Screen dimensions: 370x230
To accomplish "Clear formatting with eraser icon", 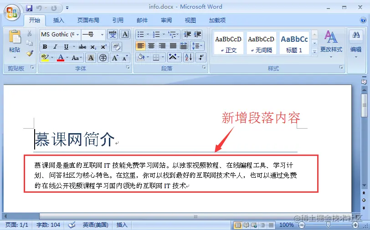I will click(x=117, y=47).
